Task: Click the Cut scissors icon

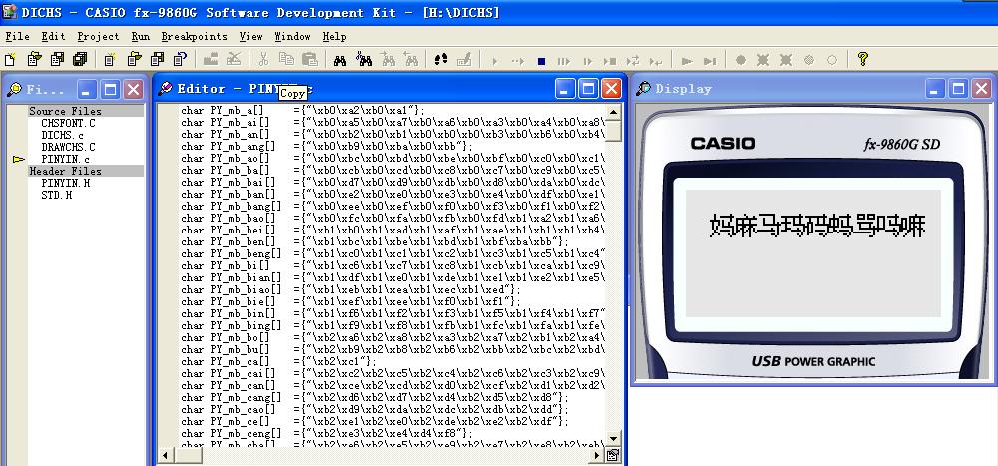Action: click(263, 60)
